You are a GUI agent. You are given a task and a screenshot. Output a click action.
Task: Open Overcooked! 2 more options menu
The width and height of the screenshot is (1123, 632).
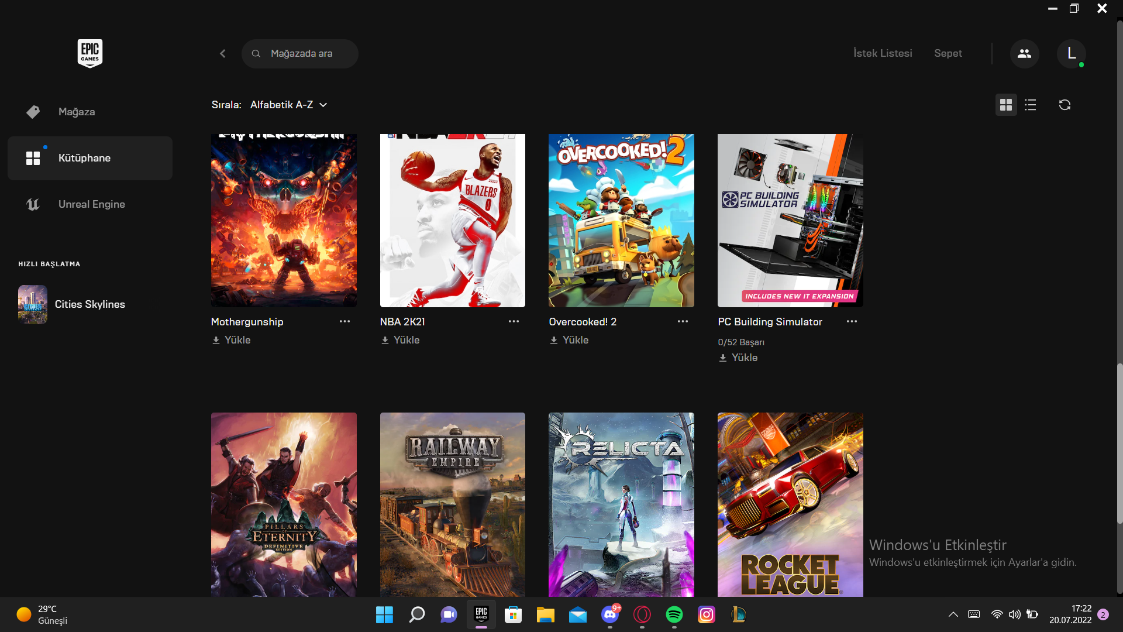click(x=683, y=321)
